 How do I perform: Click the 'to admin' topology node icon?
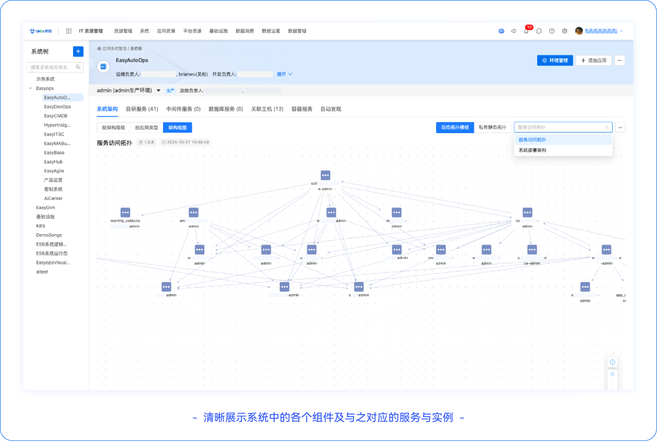[527, 212]
